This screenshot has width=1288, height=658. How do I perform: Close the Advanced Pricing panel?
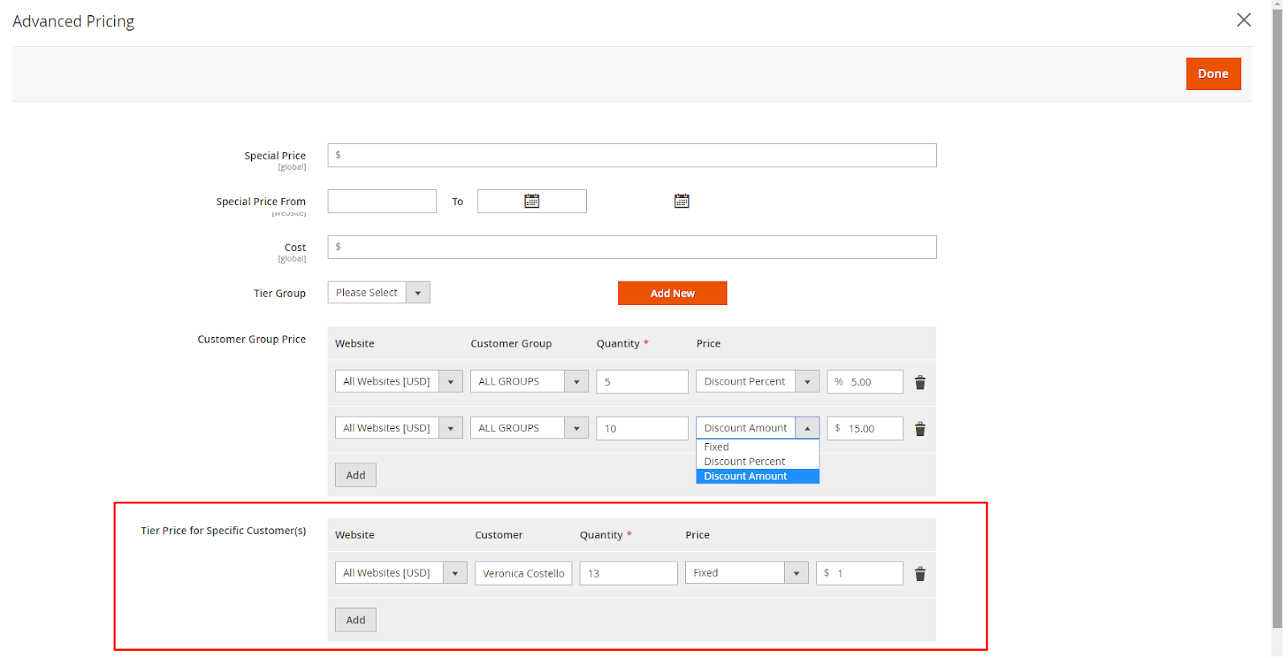(1244, 20)
